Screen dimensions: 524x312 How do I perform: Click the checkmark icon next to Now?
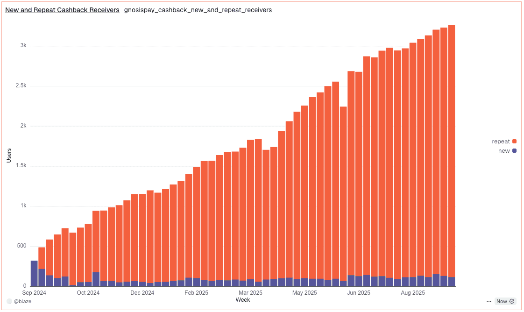tap(512, 301)
